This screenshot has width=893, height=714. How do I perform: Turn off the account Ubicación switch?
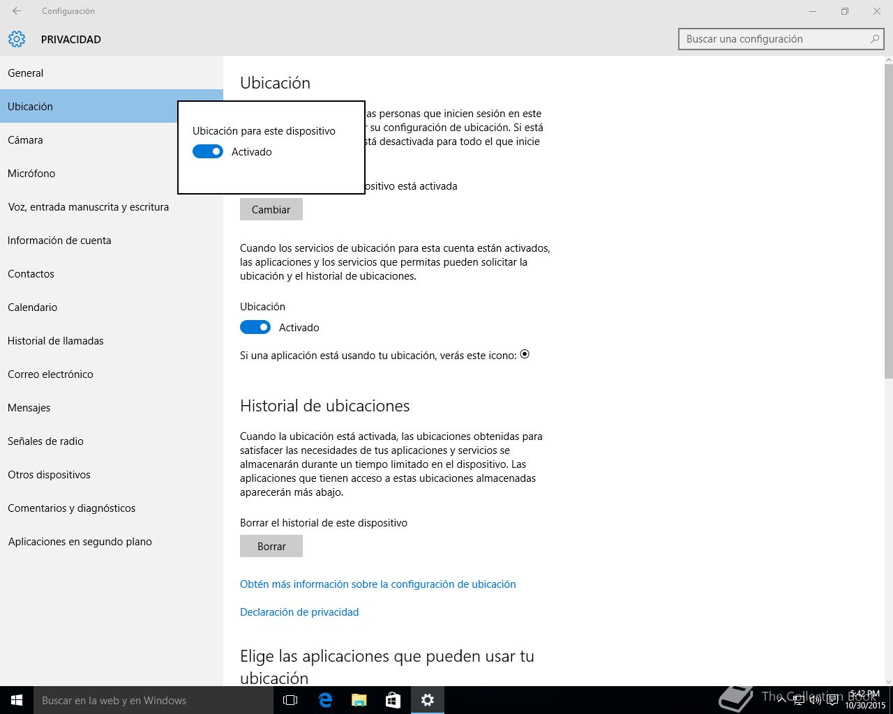[255, 327]
